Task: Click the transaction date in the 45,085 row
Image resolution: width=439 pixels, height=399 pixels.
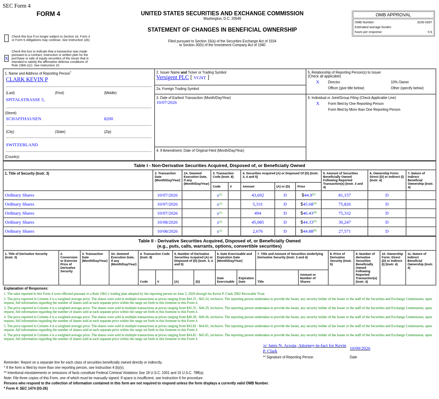Action: point(167,222)
